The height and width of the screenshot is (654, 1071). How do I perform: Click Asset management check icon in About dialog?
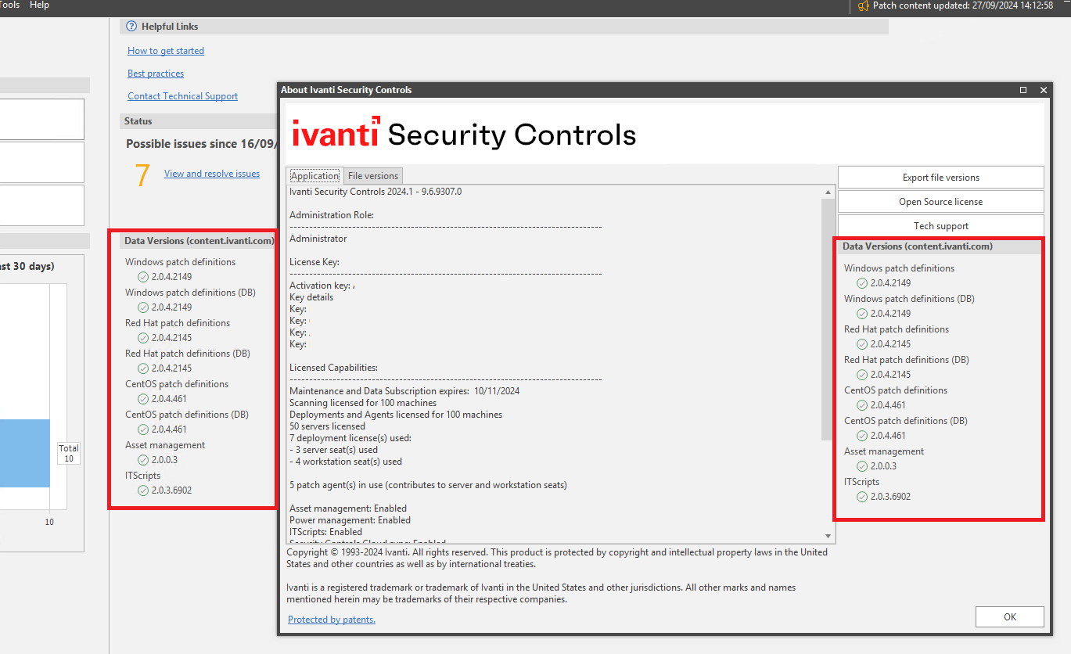[861, 466]
